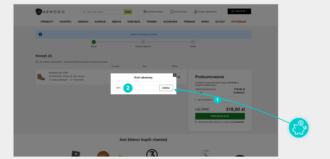Open the DAMSKIE menu item

click(100, 22)
